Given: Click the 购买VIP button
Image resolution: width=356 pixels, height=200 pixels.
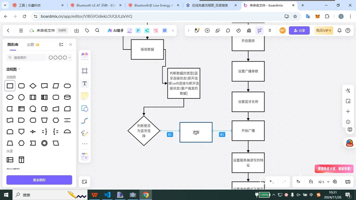Looking at the screenshot, I should coord(324,31).
